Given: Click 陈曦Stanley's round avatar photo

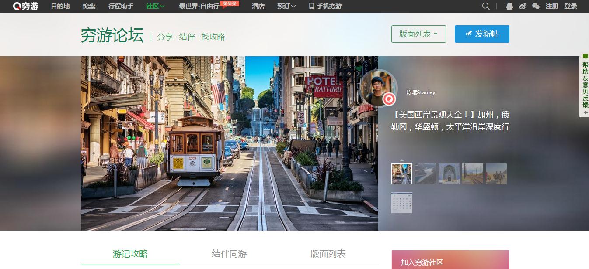Looking at the screenshot, I should (378, 88).
